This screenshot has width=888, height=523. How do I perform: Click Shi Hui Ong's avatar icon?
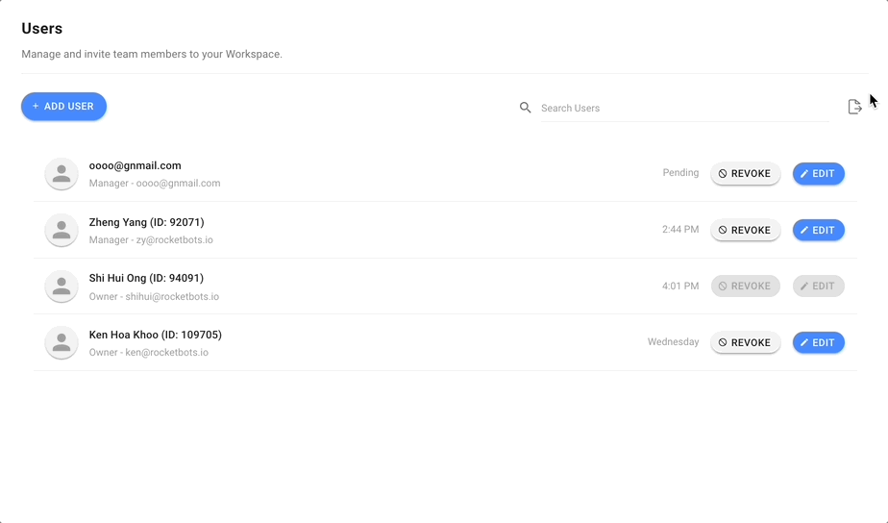pyautogui.click(x=62, y=286)
